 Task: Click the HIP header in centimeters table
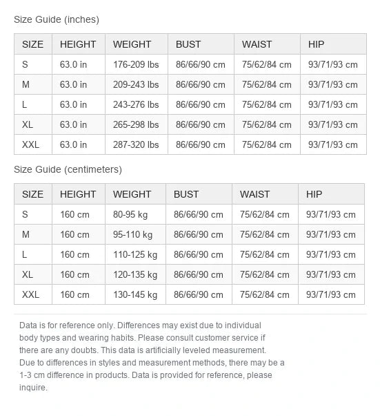pyautogui.click(x=331, y=194)
